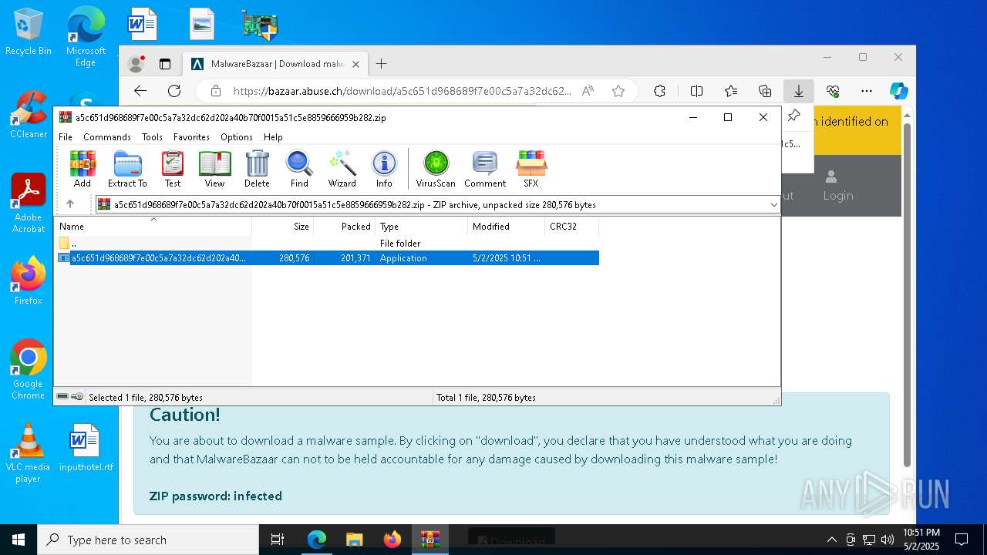Show archive Info

(x=384, y=169)
